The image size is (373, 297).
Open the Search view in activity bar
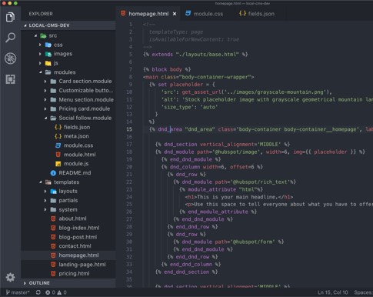10,38
